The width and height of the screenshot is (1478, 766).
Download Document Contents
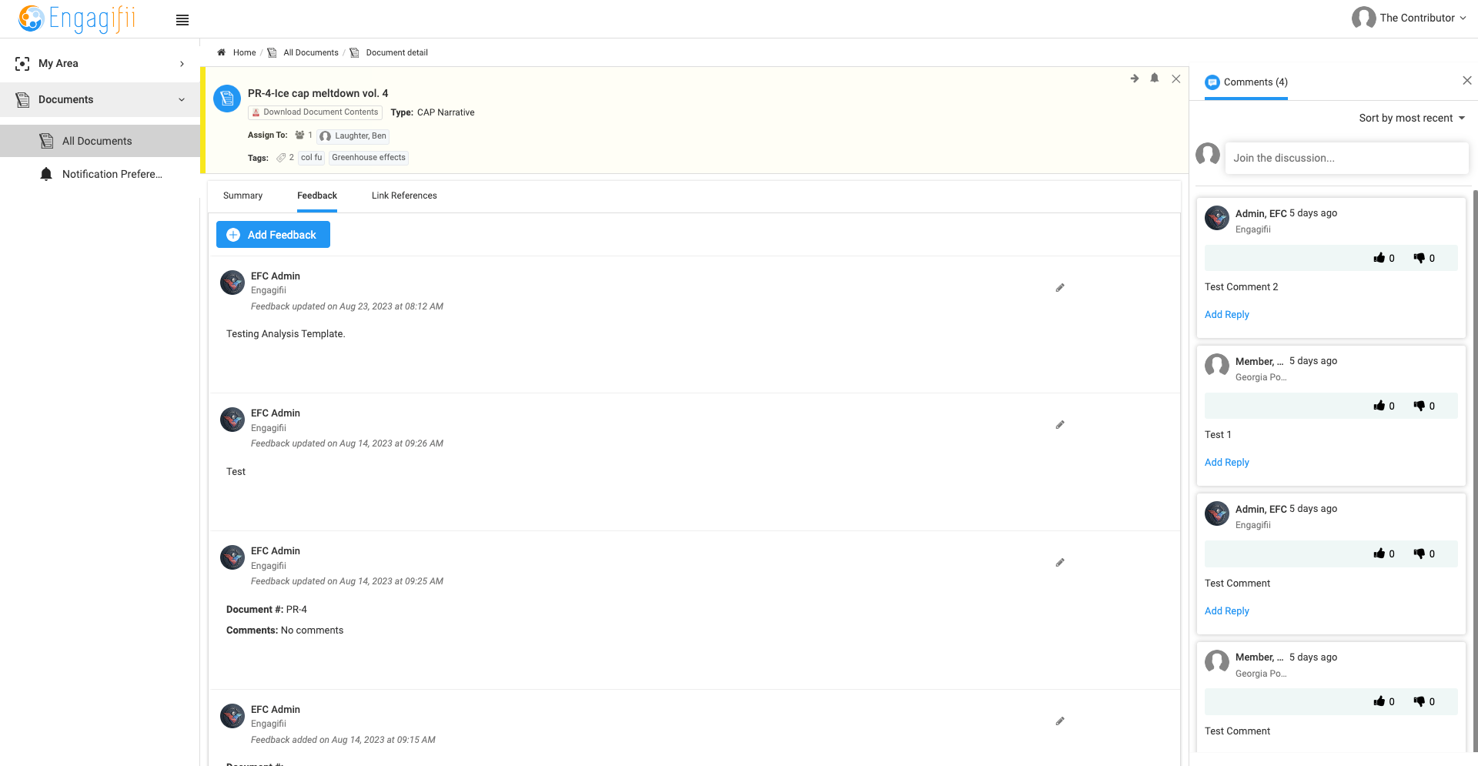[x=316, y=112]
